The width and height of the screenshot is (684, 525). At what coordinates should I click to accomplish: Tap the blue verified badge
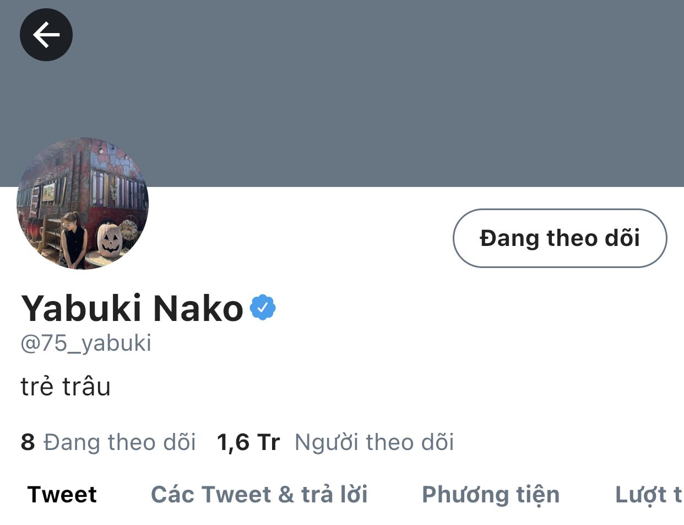click(263, 308)
